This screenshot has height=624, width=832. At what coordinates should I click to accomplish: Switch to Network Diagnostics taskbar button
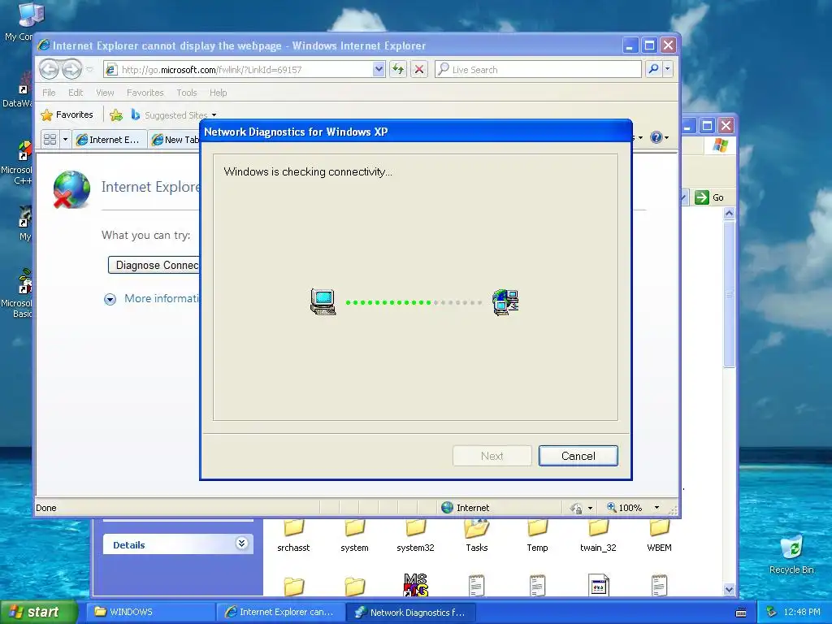click(410, 612)
